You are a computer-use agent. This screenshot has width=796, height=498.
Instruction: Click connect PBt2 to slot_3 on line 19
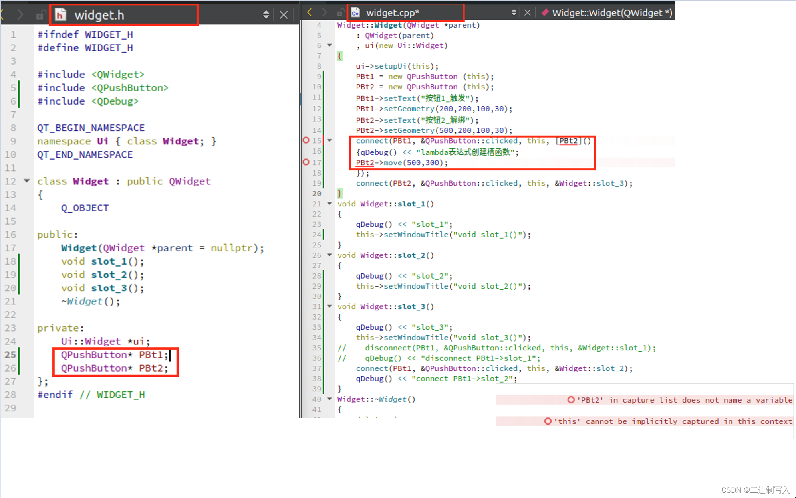[x=494, y=183]
